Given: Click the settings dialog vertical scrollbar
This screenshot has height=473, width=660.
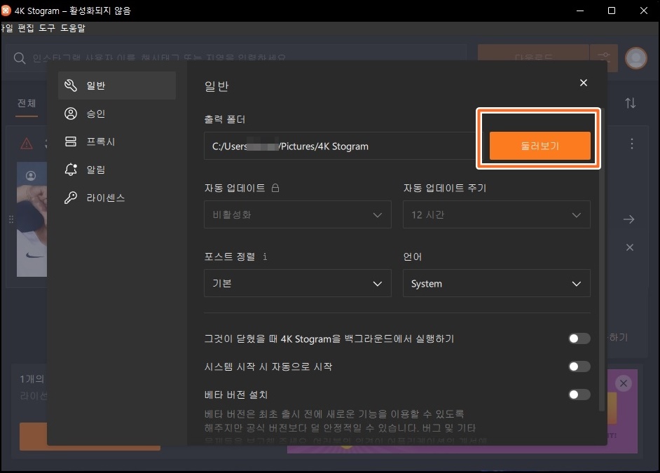Looking at the screenshot, I should [601, 259].
